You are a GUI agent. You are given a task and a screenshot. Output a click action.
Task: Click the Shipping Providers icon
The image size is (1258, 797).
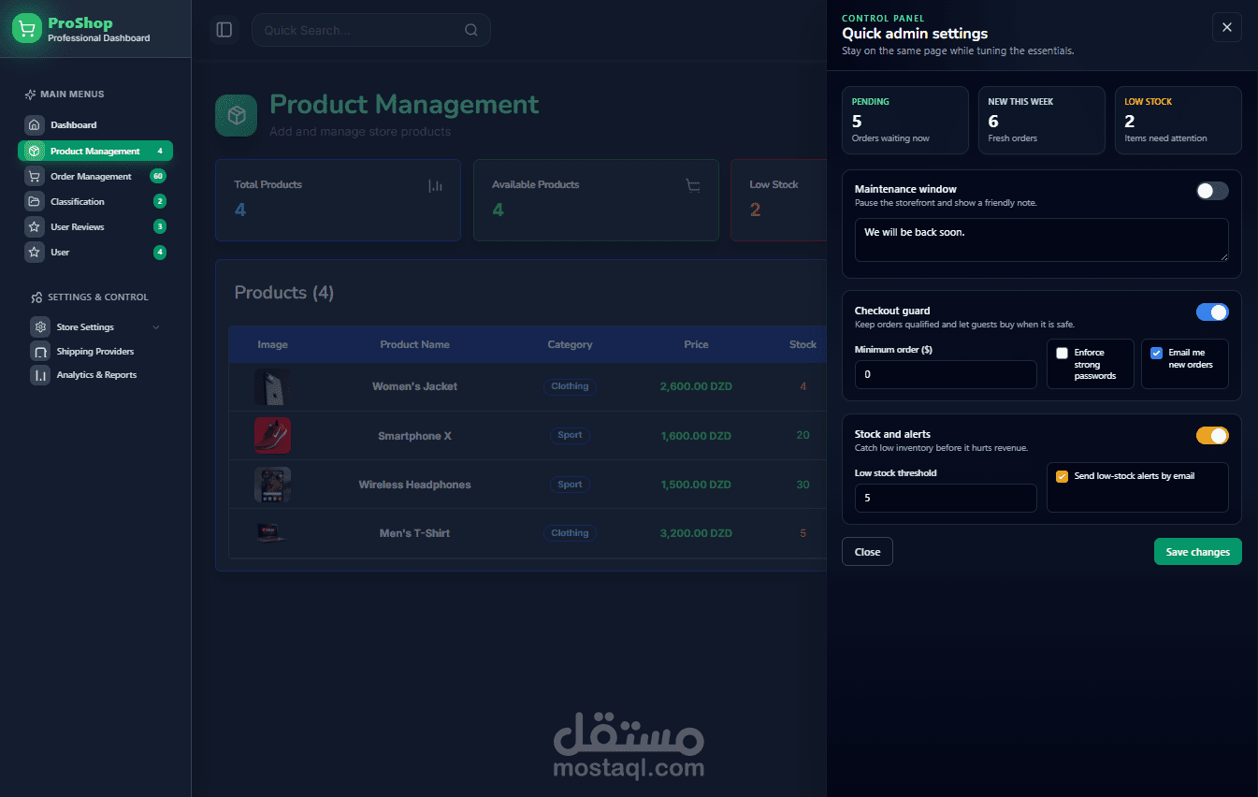point(40,352)
